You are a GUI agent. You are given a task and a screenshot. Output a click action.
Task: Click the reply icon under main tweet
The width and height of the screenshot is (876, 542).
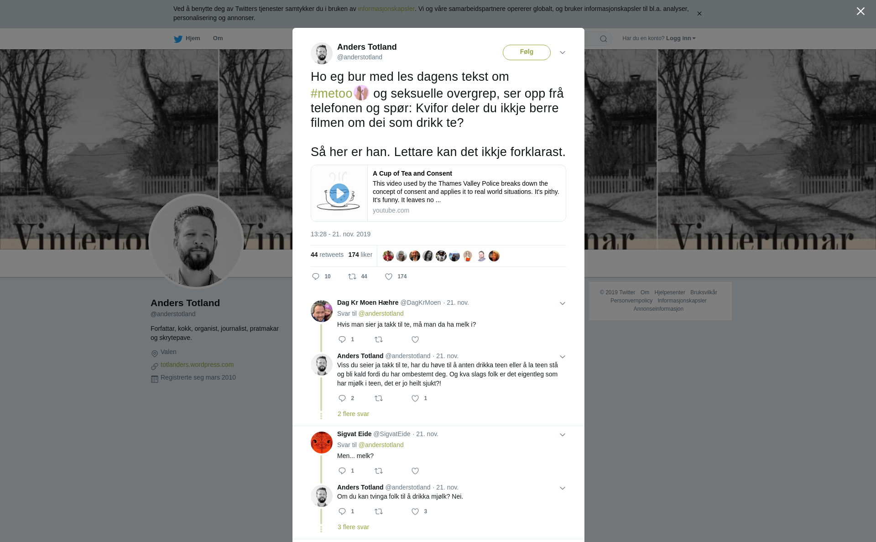[x=316, y=276]
